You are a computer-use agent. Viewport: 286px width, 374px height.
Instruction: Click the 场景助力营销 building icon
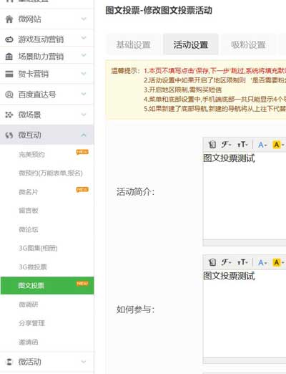tap(9, 57)
